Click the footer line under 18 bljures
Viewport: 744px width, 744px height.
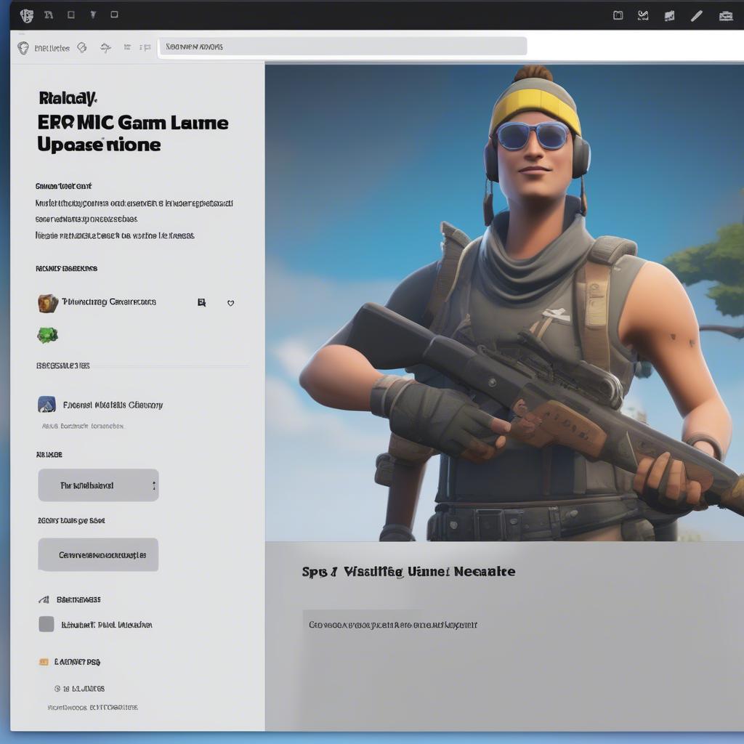(92, 708)
